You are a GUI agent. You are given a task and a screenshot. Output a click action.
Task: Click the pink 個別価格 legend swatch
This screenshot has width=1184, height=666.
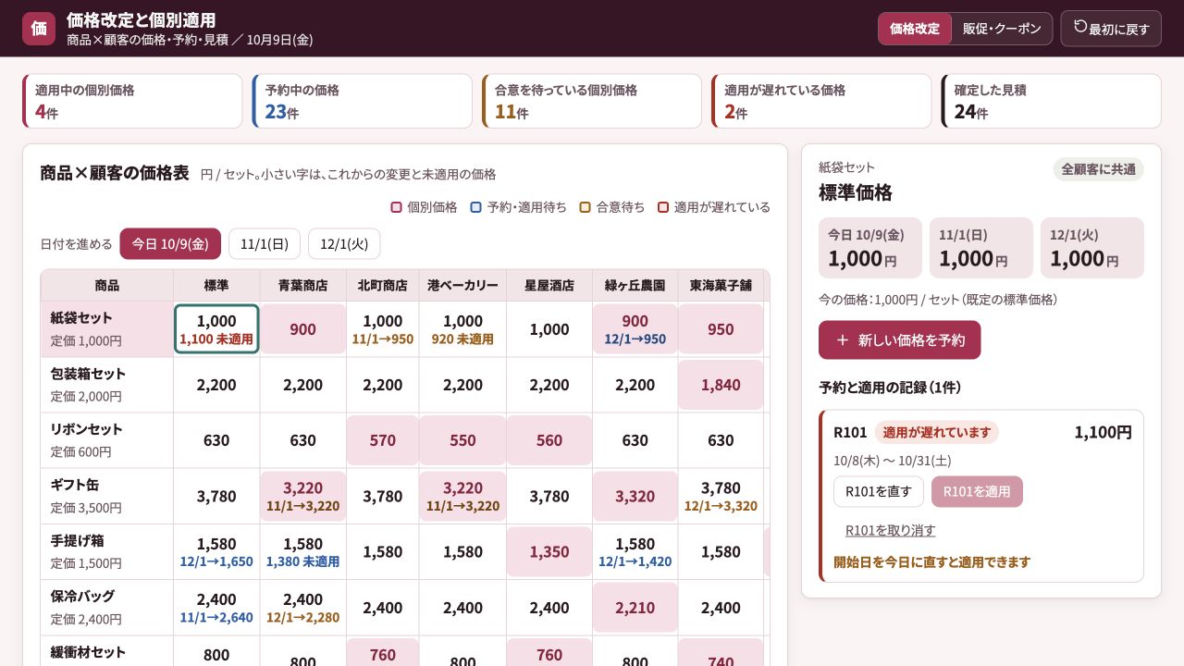(x=397, y=207)
